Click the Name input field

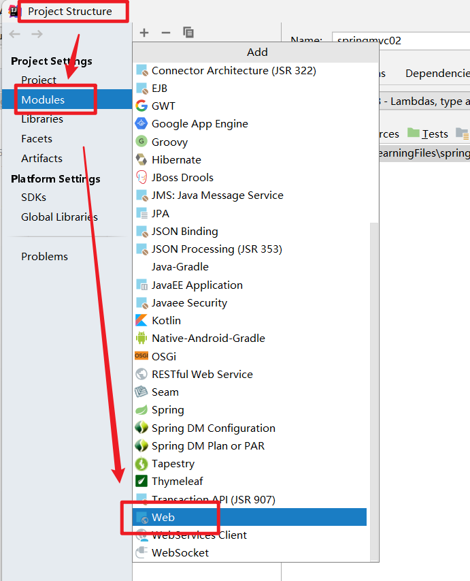click(401, 40)
